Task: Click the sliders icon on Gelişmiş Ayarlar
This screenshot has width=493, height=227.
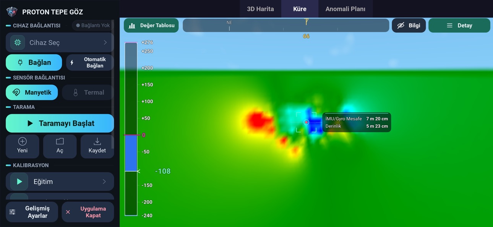Action: pos(13,212)
